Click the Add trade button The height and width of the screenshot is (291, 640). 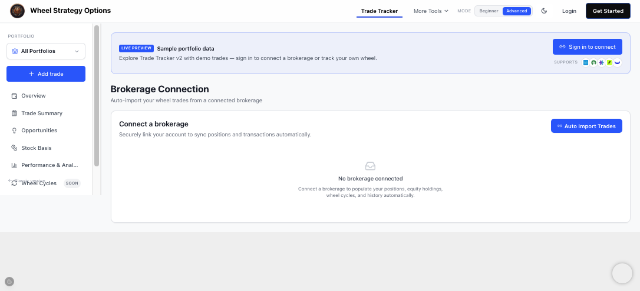coord(46,74)
